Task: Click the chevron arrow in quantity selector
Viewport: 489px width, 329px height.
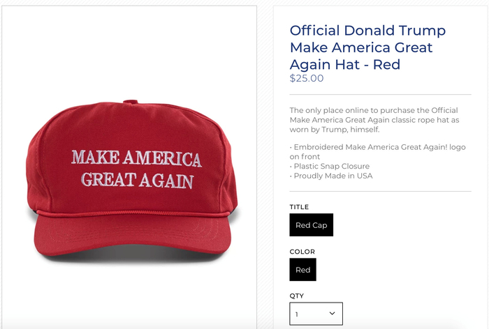Action: 332,313
